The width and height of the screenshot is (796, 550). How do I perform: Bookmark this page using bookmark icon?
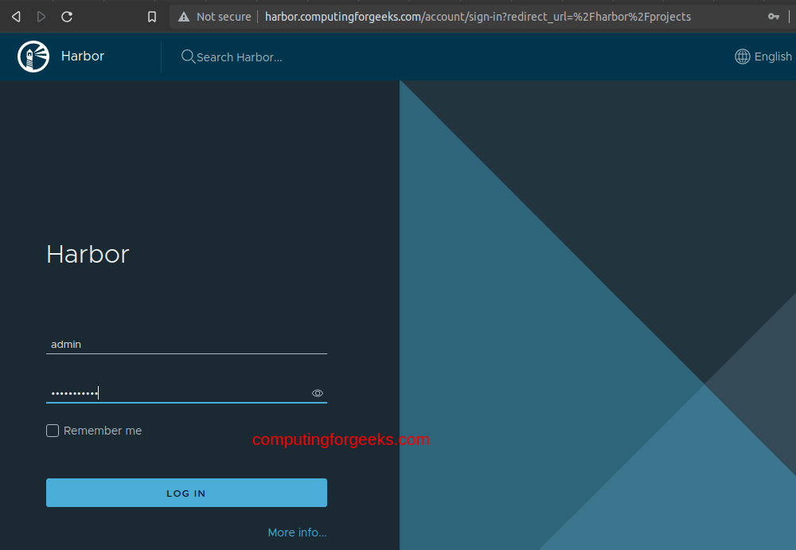152,17
